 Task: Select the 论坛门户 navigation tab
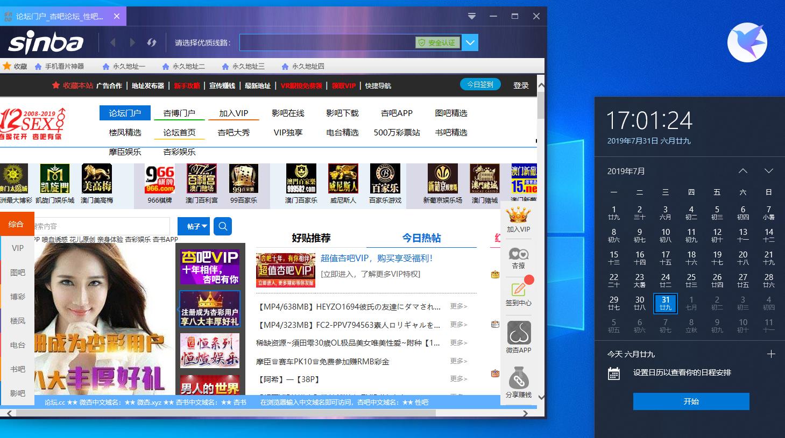125,113
